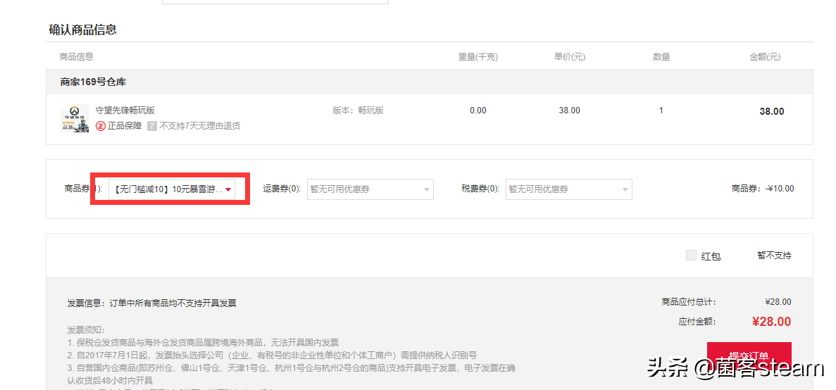The image size is (836, 390).
Task: Open the 商品券 coupon dropdown
Action: coord(172,189)
